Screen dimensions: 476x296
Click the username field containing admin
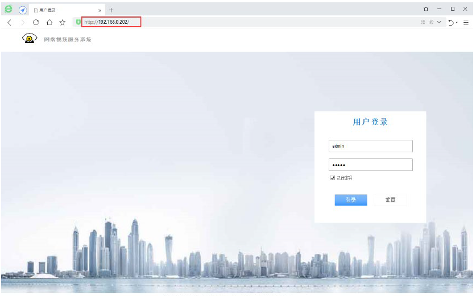[370, 146]
